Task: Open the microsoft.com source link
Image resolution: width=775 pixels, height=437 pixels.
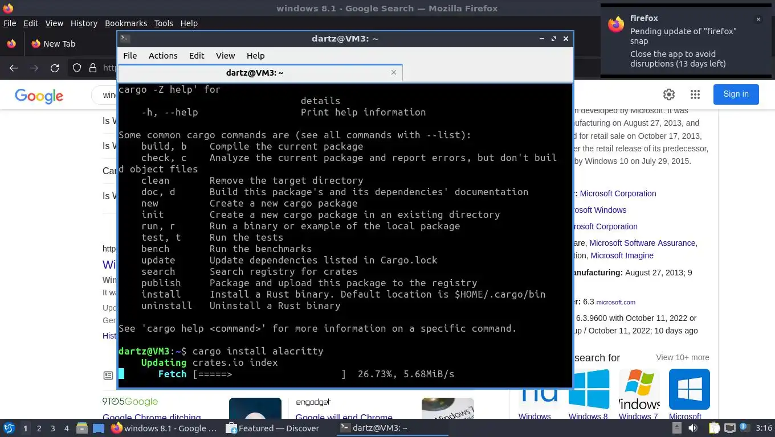Action: tap(615, 302)
